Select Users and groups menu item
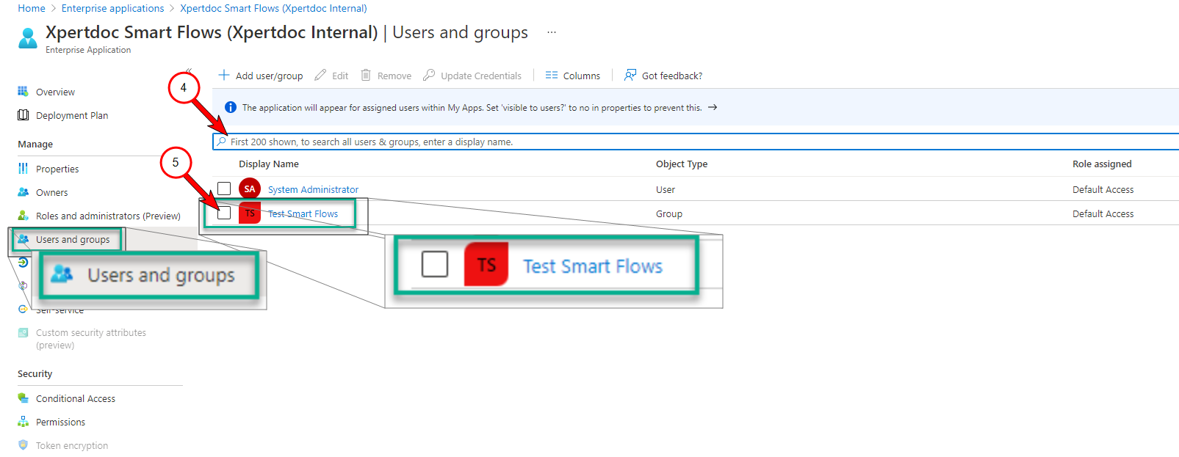Image resolution: width=1179 pixels, height=457 pixels. click(x=73, y=239)
